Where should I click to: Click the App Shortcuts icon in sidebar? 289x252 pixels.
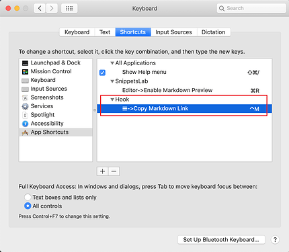coord(25,132)
